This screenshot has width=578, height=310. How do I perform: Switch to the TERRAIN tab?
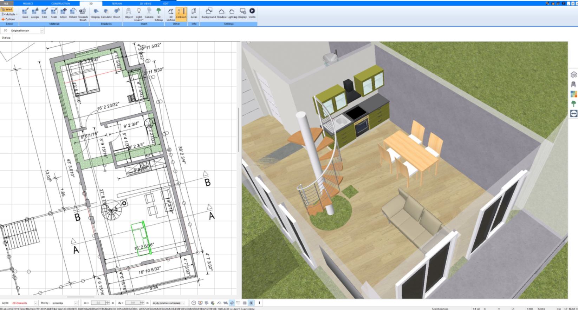(x=117, y=4)
